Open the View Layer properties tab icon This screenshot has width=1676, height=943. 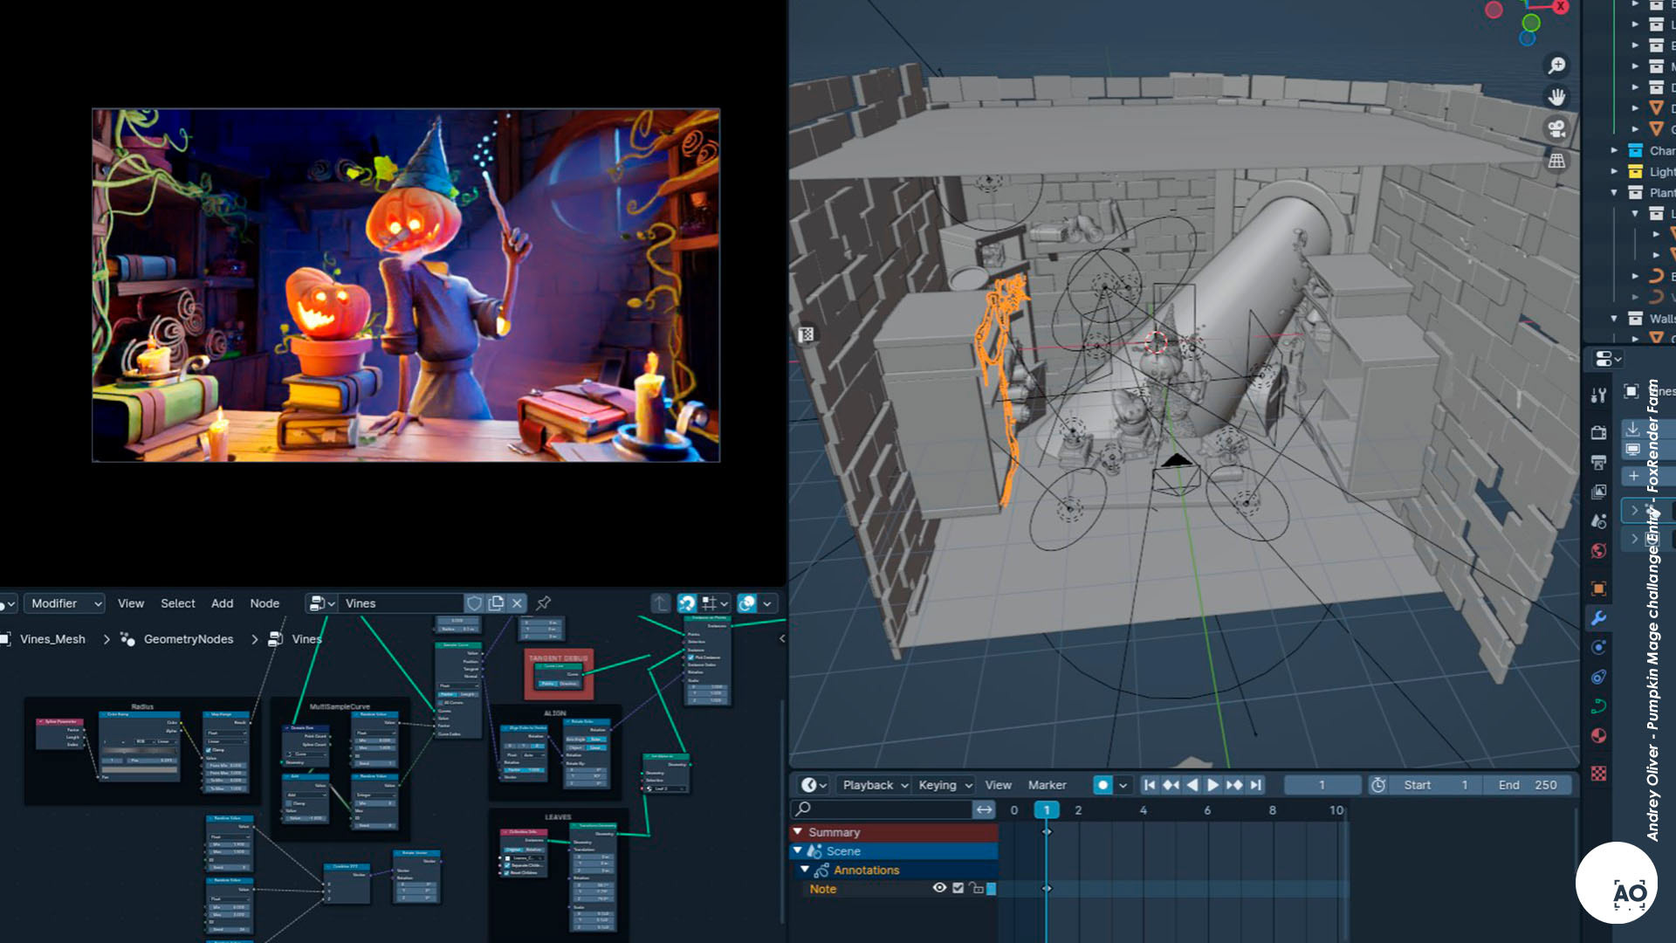click(x=1598, y=492)
